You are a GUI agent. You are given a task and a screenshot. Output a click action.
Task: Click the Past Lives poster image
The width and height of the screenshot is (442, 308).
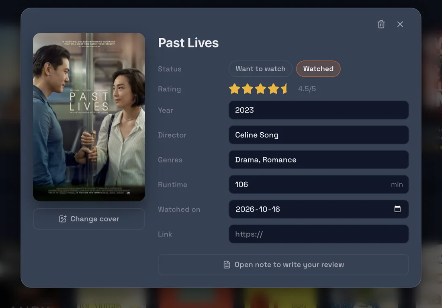(x=89, y=117)
